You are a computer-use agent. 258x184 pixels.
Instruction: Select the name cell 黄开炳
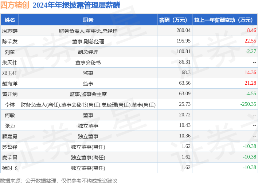point(10,94)
